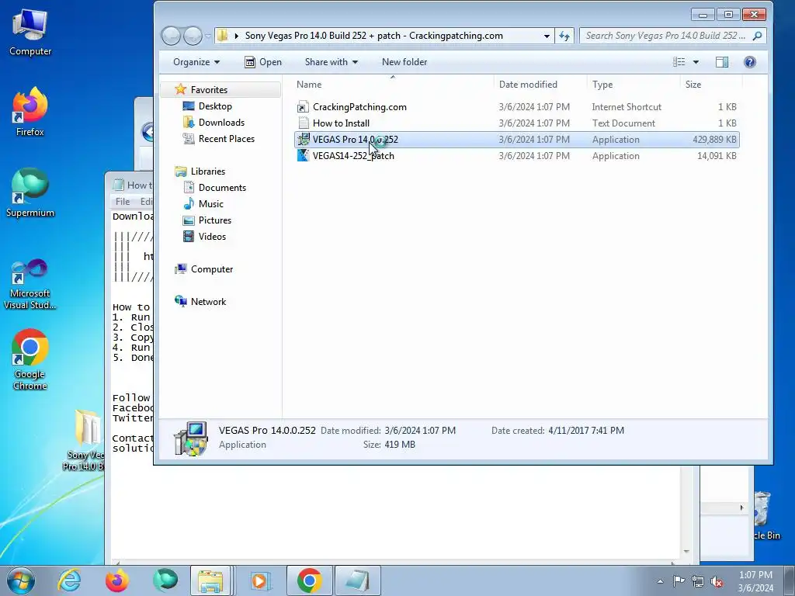This screenshot has height=596, width=795.
Task: Click the VEGAS Pro 14.0.0.252 application file
Action: click(x=516, y=140)
